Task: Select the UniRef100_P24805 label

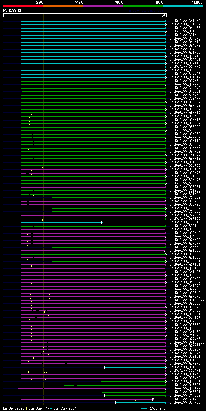Action: 185,215
